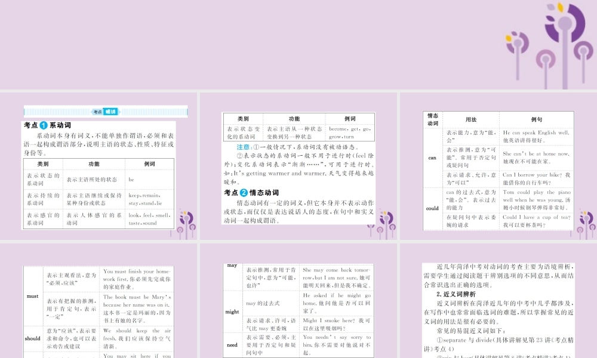The width and height of the screenshot is (597, 358).
Task: Open the slide titled 考点1 系动词
Action: tap(99, 166)
